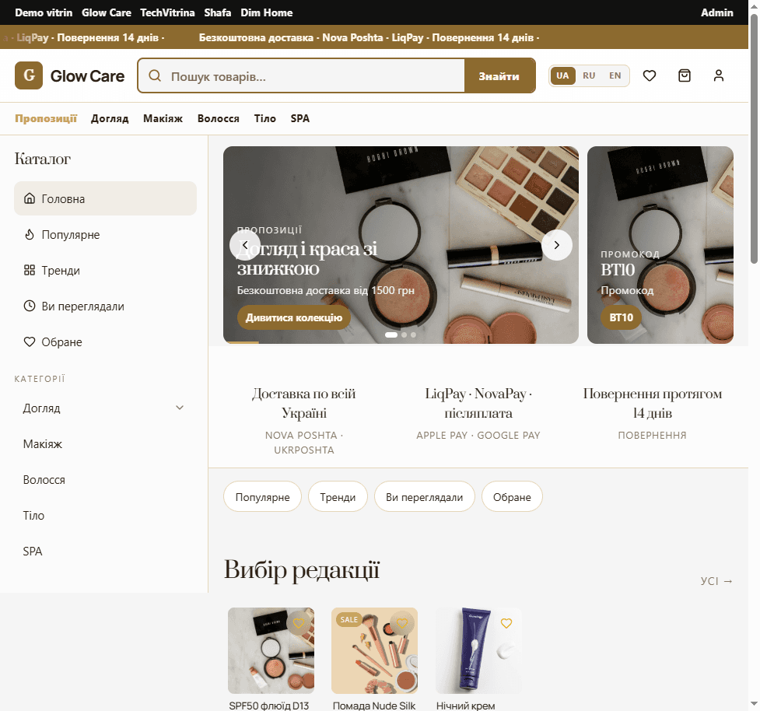Click the Промокод BT10 banner card
Image resolution: width=760 pixels, height=711 pixels.
pyautogui.click(x=660, y=245)
